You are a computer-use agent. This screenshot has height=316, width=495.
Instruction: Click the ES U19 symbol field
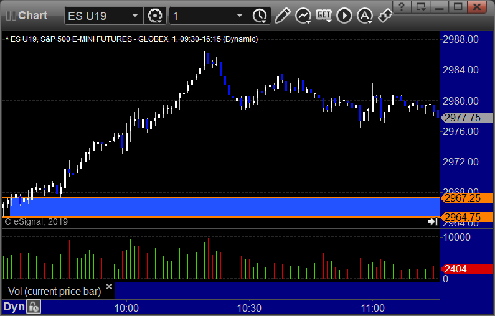tap(103, 16)
